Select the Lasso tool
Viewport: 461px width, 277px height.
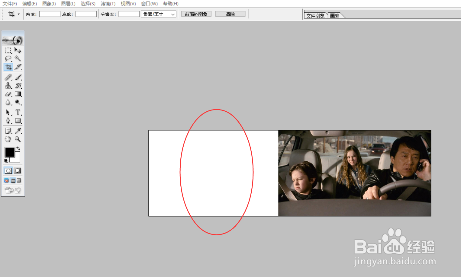click(8, 59)
